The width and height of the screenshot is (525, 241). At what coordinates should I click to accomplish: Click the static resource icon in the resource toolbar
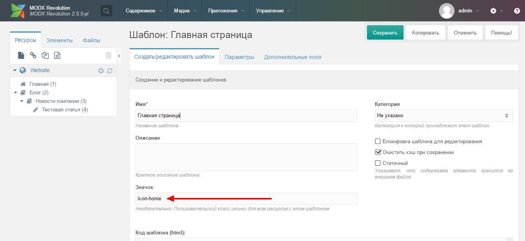(x=57, y=55)
